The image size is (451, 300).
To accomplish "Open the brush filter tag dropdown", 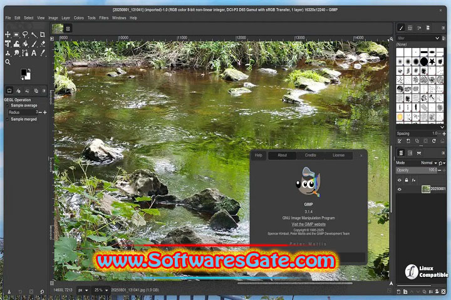I will coord(437,38).
